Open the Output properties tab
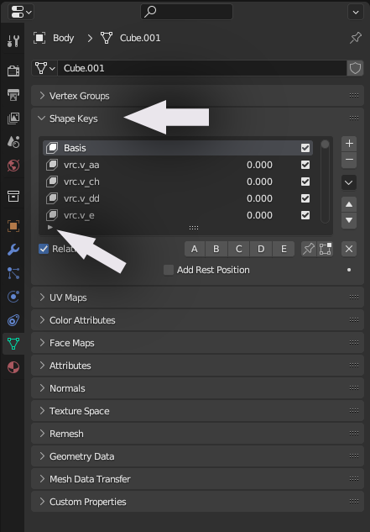 [x=13, y=94]
